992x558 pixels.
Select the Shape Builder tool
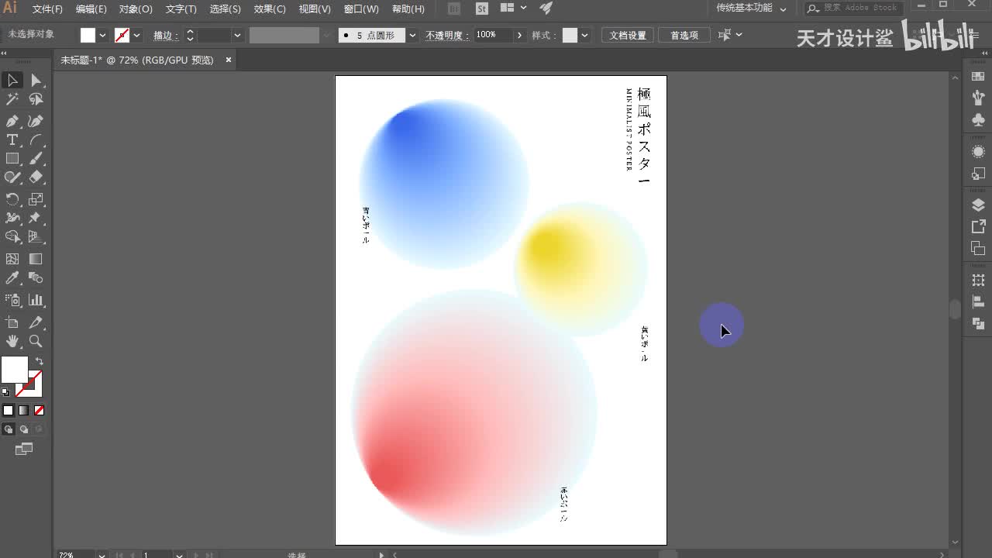[12, 237]
